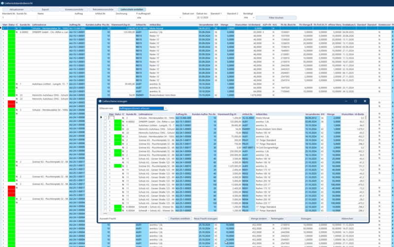Maximize the Lieferscheine erzeugen dialog
The width and height of the screenshot is (394, 247).
(x=356, y=101)
